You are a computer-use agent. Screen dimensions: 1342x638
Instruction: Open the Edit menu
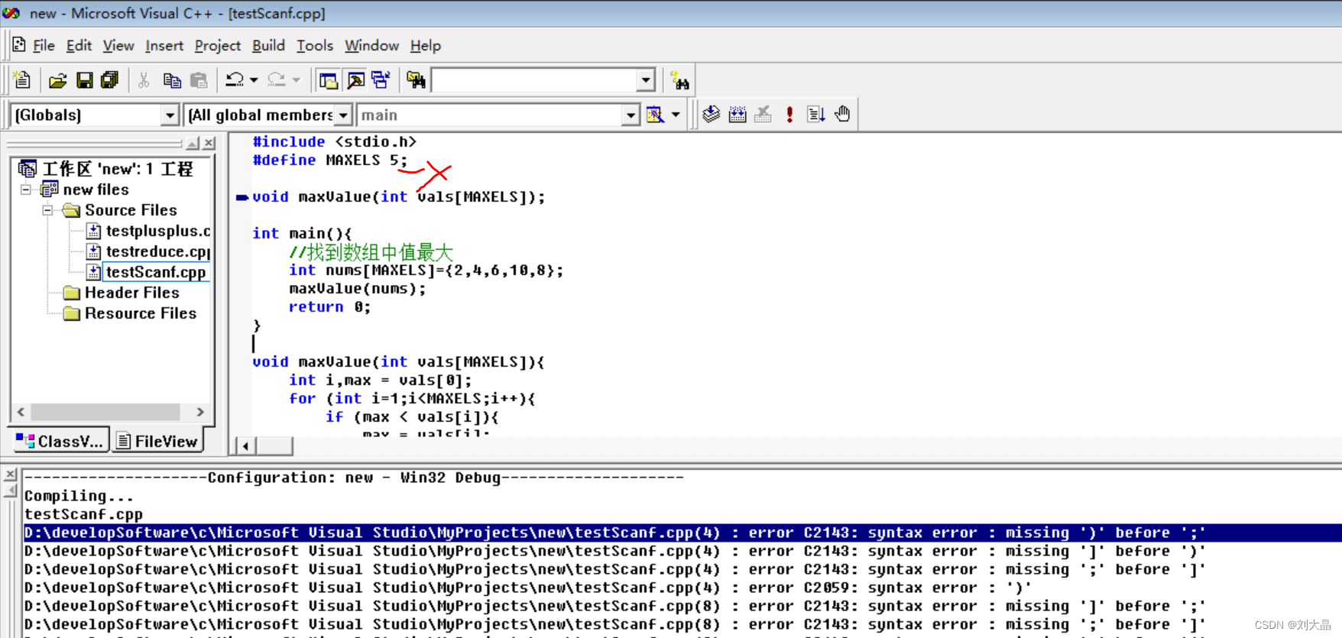coord(79,46)
